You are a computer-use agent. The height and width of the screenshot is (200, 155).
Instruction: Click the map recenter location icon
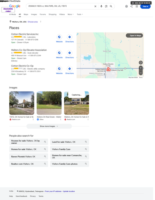pos(141,62)
